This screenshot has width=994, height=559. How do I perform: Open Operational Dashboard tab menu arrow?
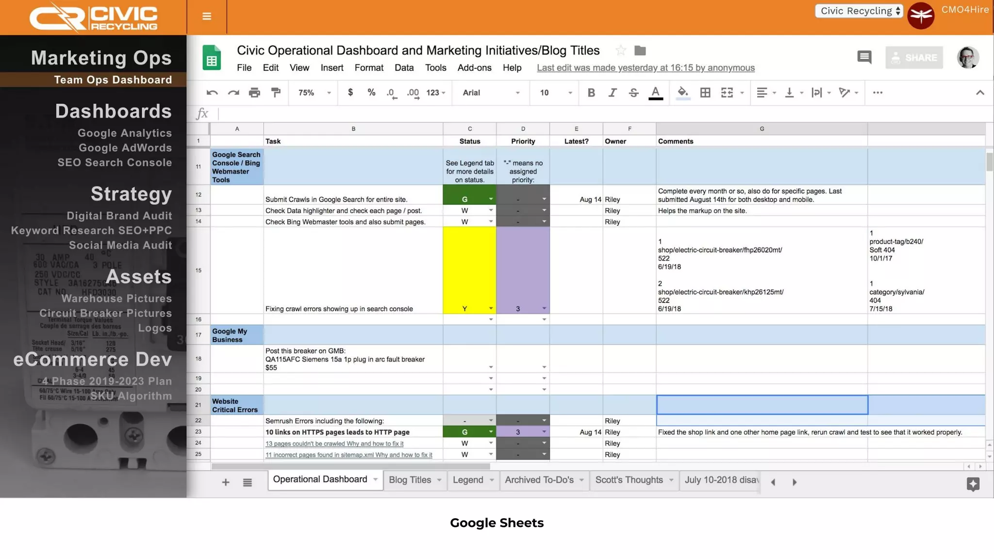375,479
